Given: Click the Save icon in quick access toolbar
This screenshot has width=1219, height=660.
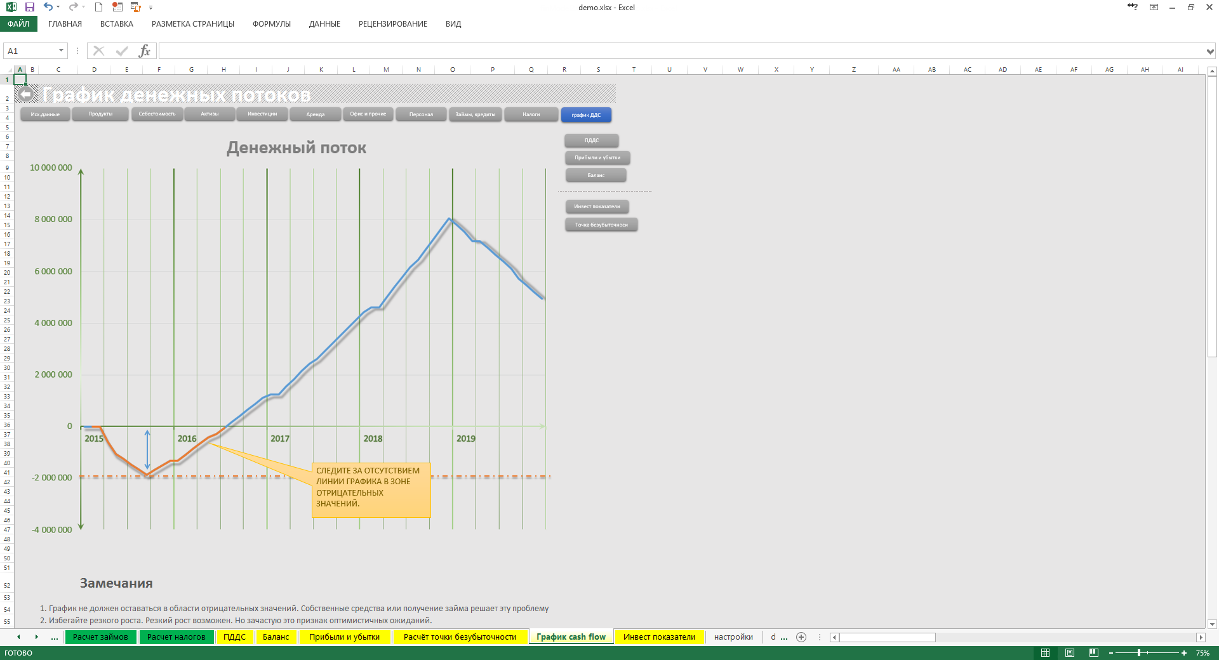Looking at the screenshot, I should 29,7.
